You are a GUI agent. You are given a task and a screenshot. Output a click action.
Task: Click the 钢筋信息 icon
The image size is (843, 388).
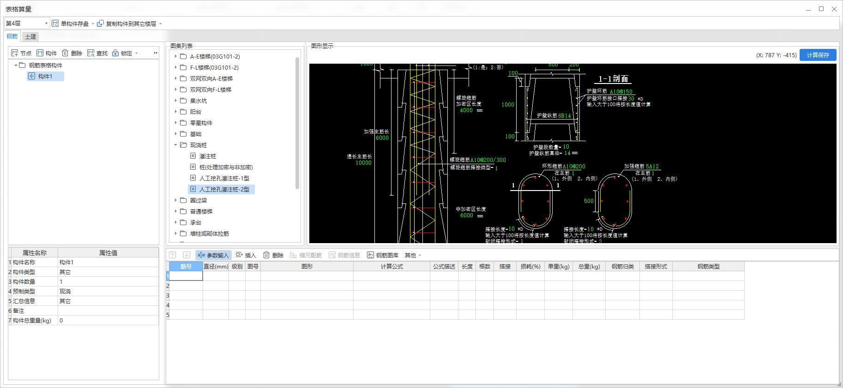[x=332, y=255]
